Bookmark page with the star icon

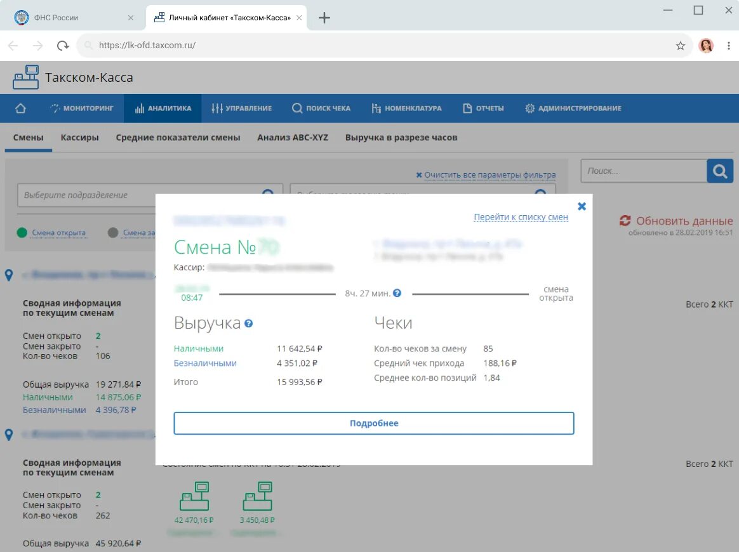click(x=680, y=45)
